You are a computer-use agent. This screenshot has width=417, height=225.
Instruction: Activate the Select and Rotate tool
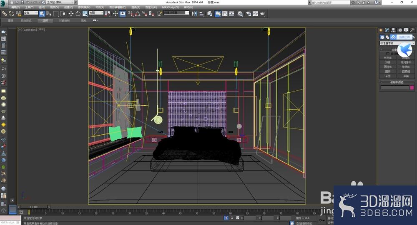[x=78, y=13]
